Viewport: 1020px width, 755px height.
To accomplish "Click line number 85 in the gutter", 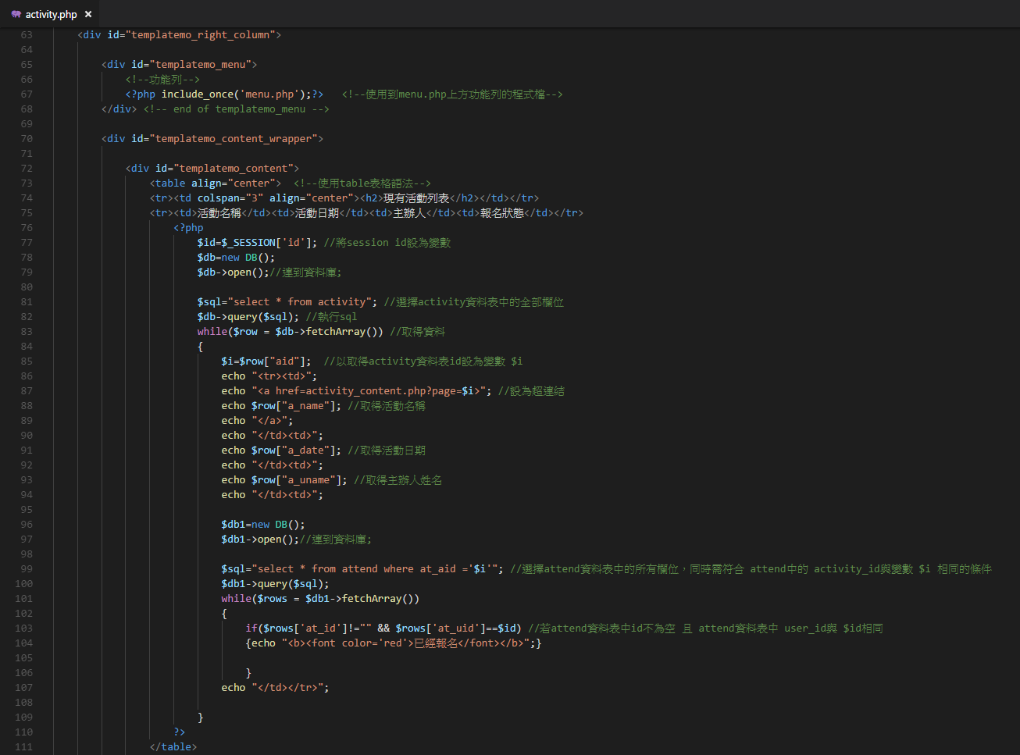I will click(27, 361).
